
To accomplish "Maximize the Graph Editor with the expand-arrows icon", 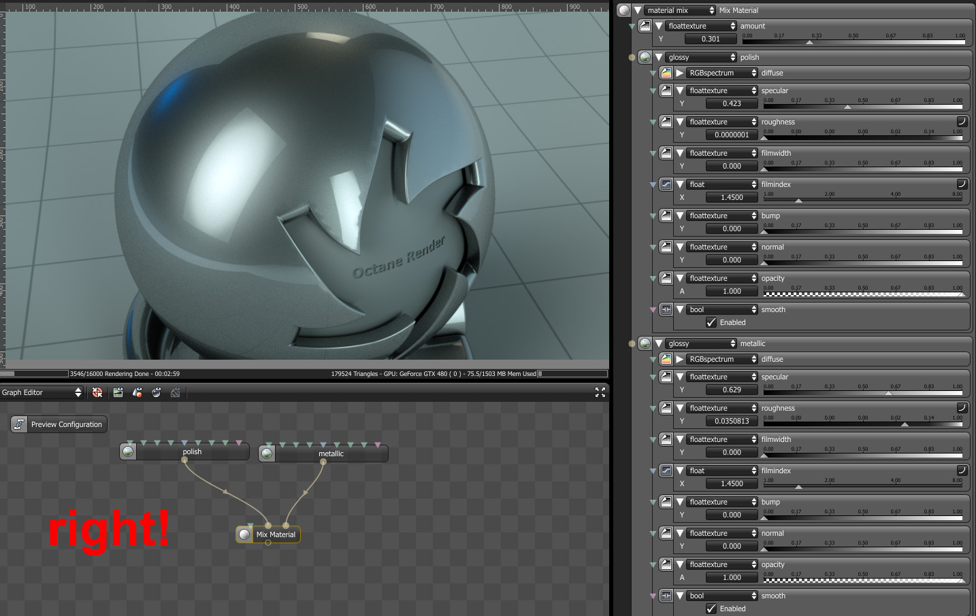I will [x=600, y=392].
